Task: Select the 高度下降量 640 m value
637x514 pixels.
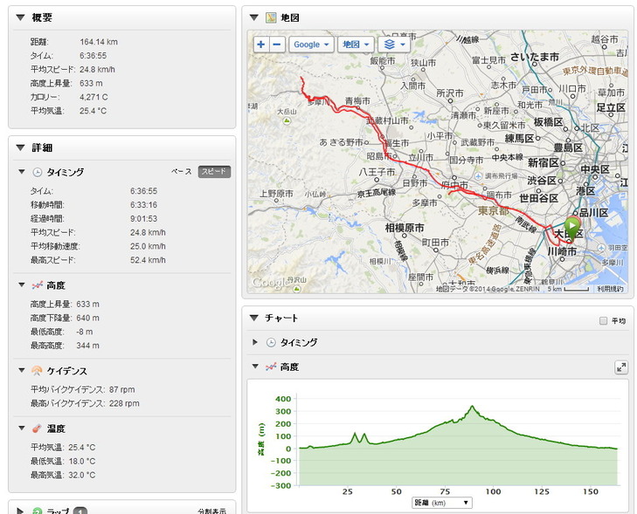Action: [87, 318]
